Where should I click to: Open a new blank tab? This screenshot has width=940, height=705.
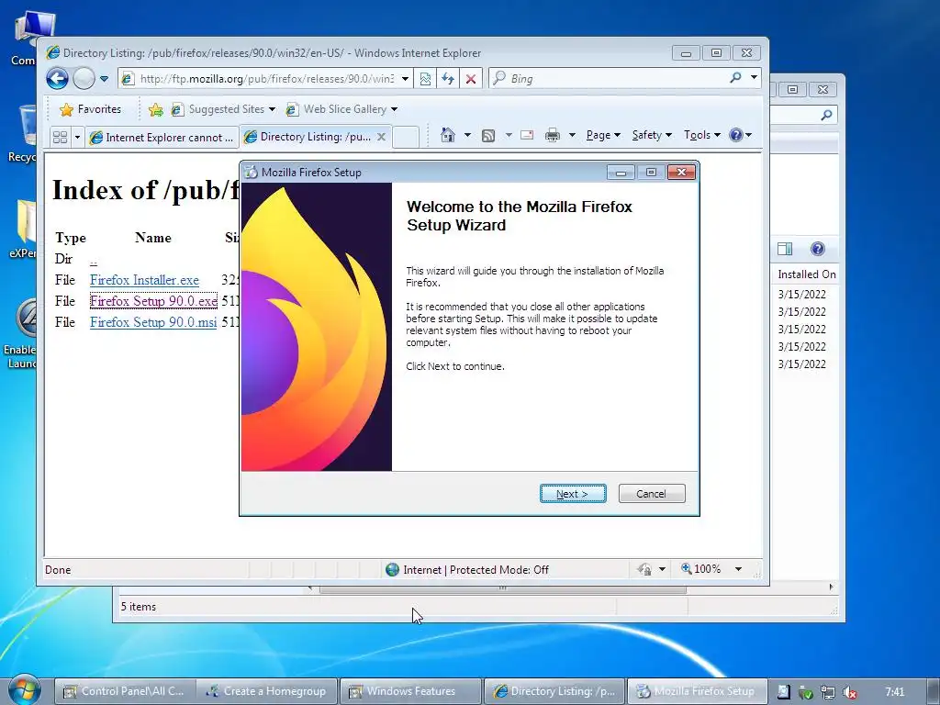(406, 138)
